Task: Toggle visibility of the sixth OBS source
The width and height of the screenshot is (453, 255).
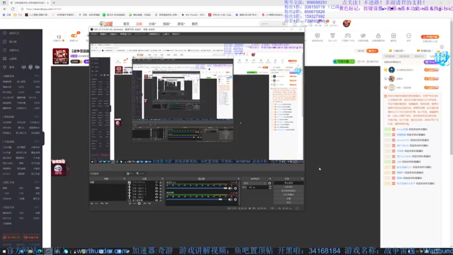Action: [x=157, y=197]
